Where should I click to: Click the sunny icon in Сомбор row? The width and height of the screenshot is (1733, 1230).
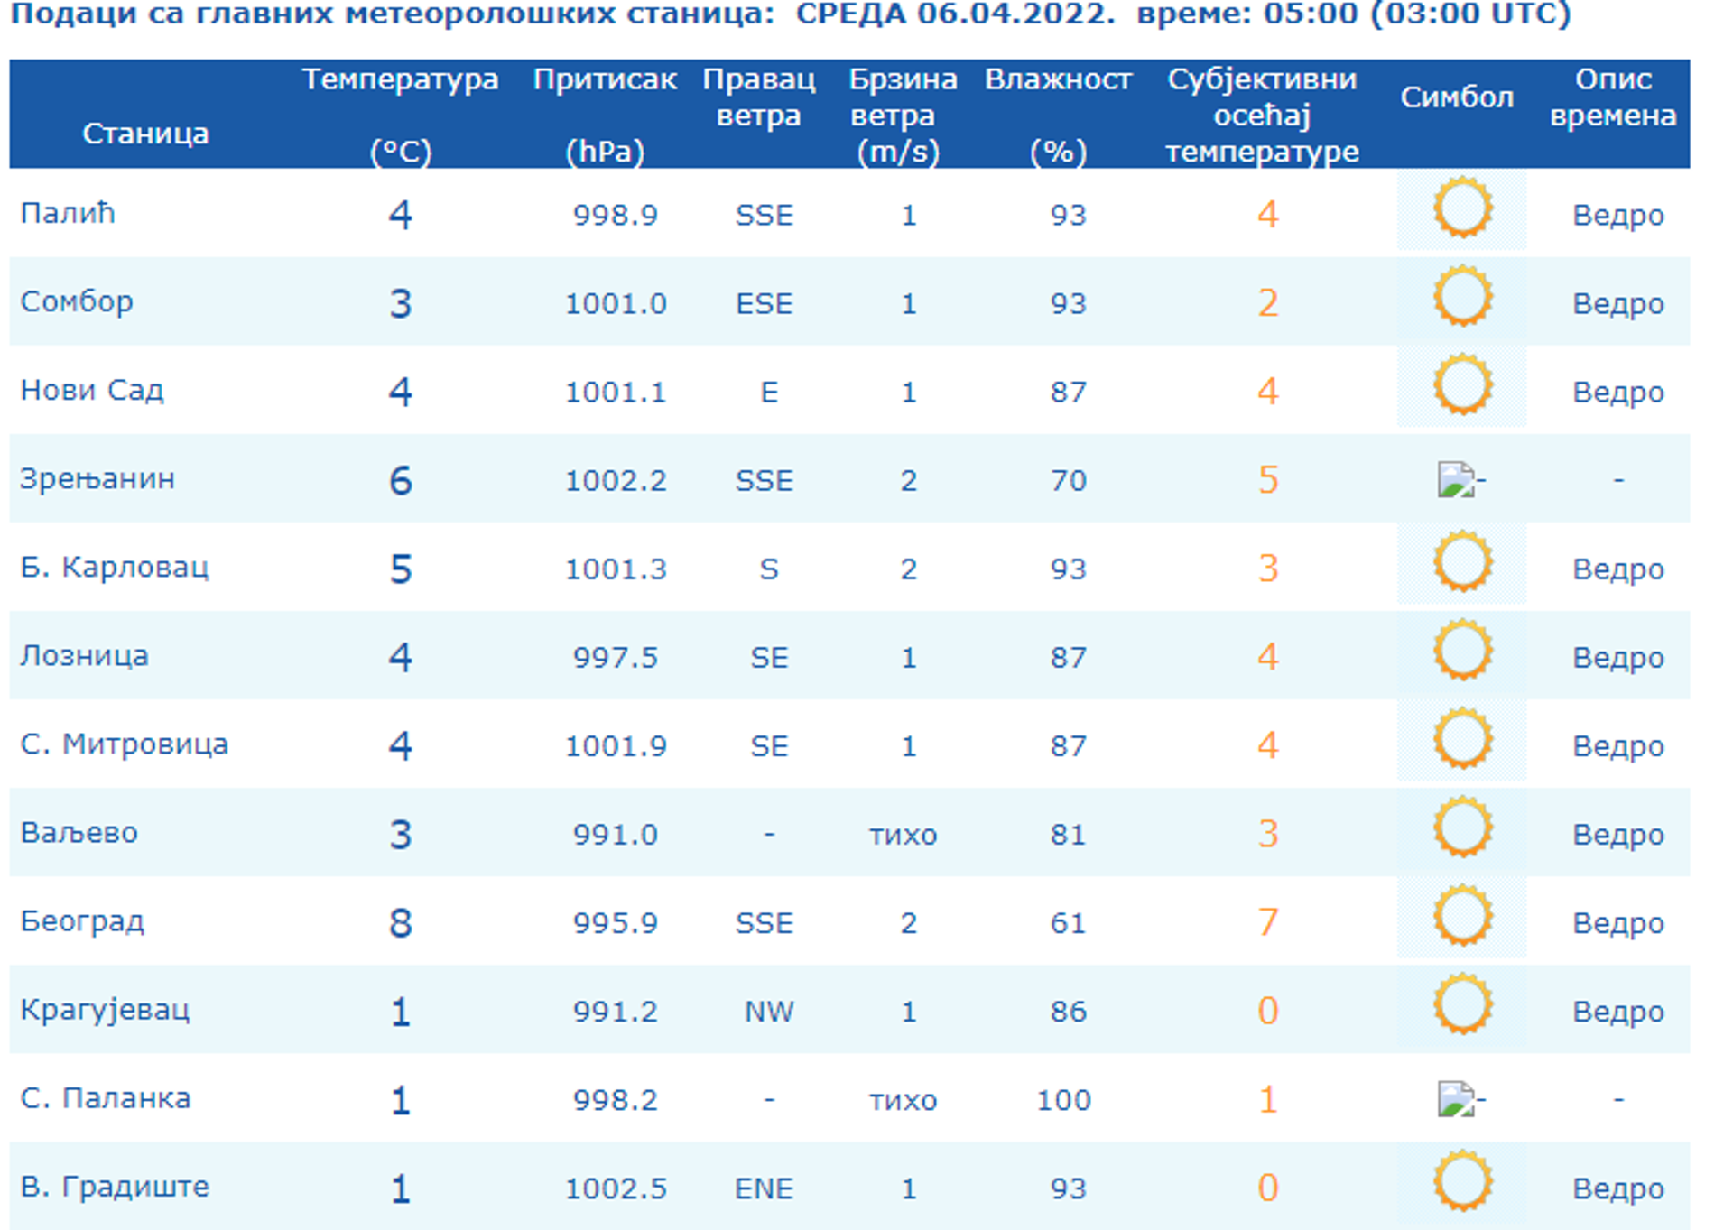1461,298
